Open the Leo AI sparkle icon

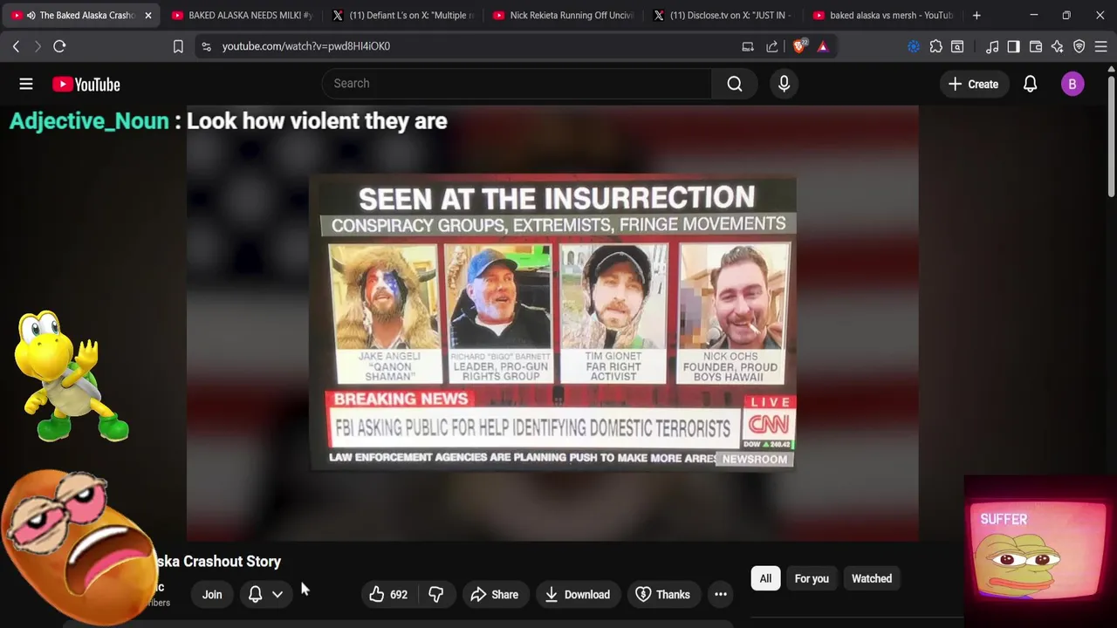1058,46
